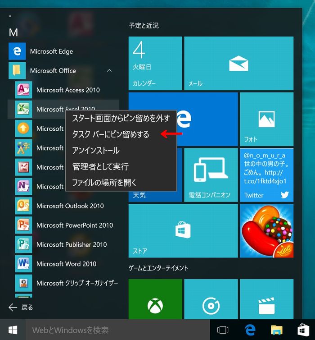Viewport: 315px width, 340px height.
Task: Open the Calendar tile showing 4
Action: [155, 63]
